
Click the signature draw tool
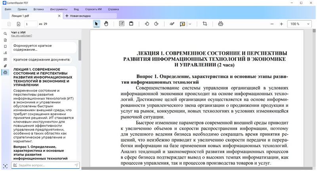(172, 24)
